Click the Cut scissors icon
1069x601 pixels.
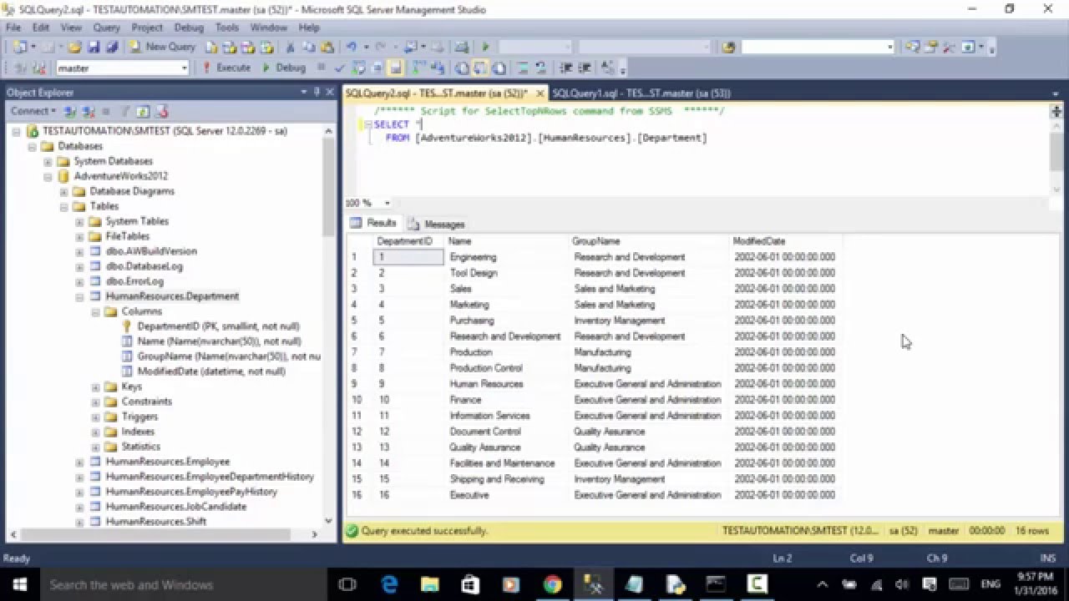(x=290, y=48)
